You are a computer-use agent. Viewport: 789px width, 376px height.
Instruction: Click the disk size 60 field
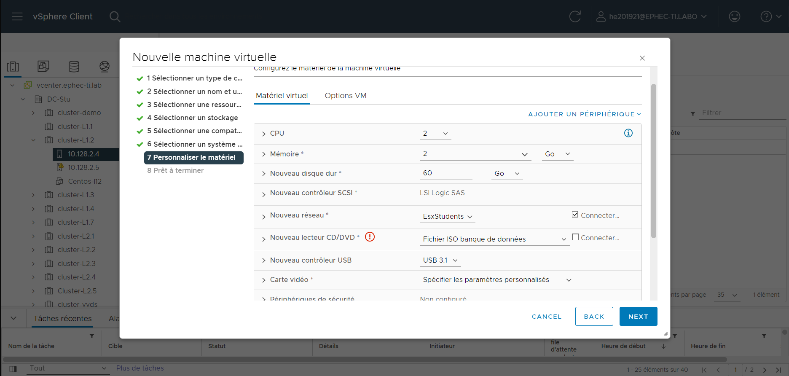tap(446, 173)
